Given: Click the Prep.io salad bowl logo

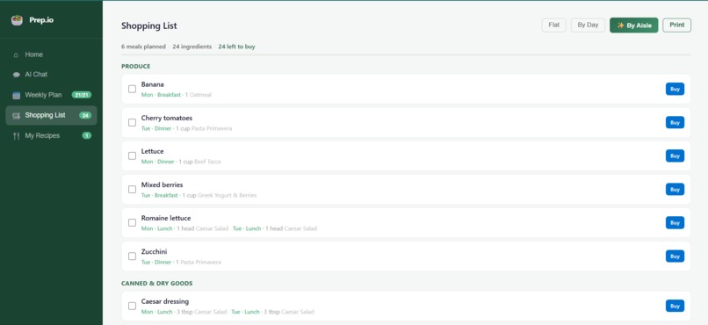Looking at the screenshot, I should [x=17, y=20].
